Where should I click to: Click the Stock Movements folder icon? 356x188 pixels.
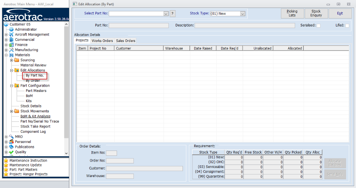17,111
